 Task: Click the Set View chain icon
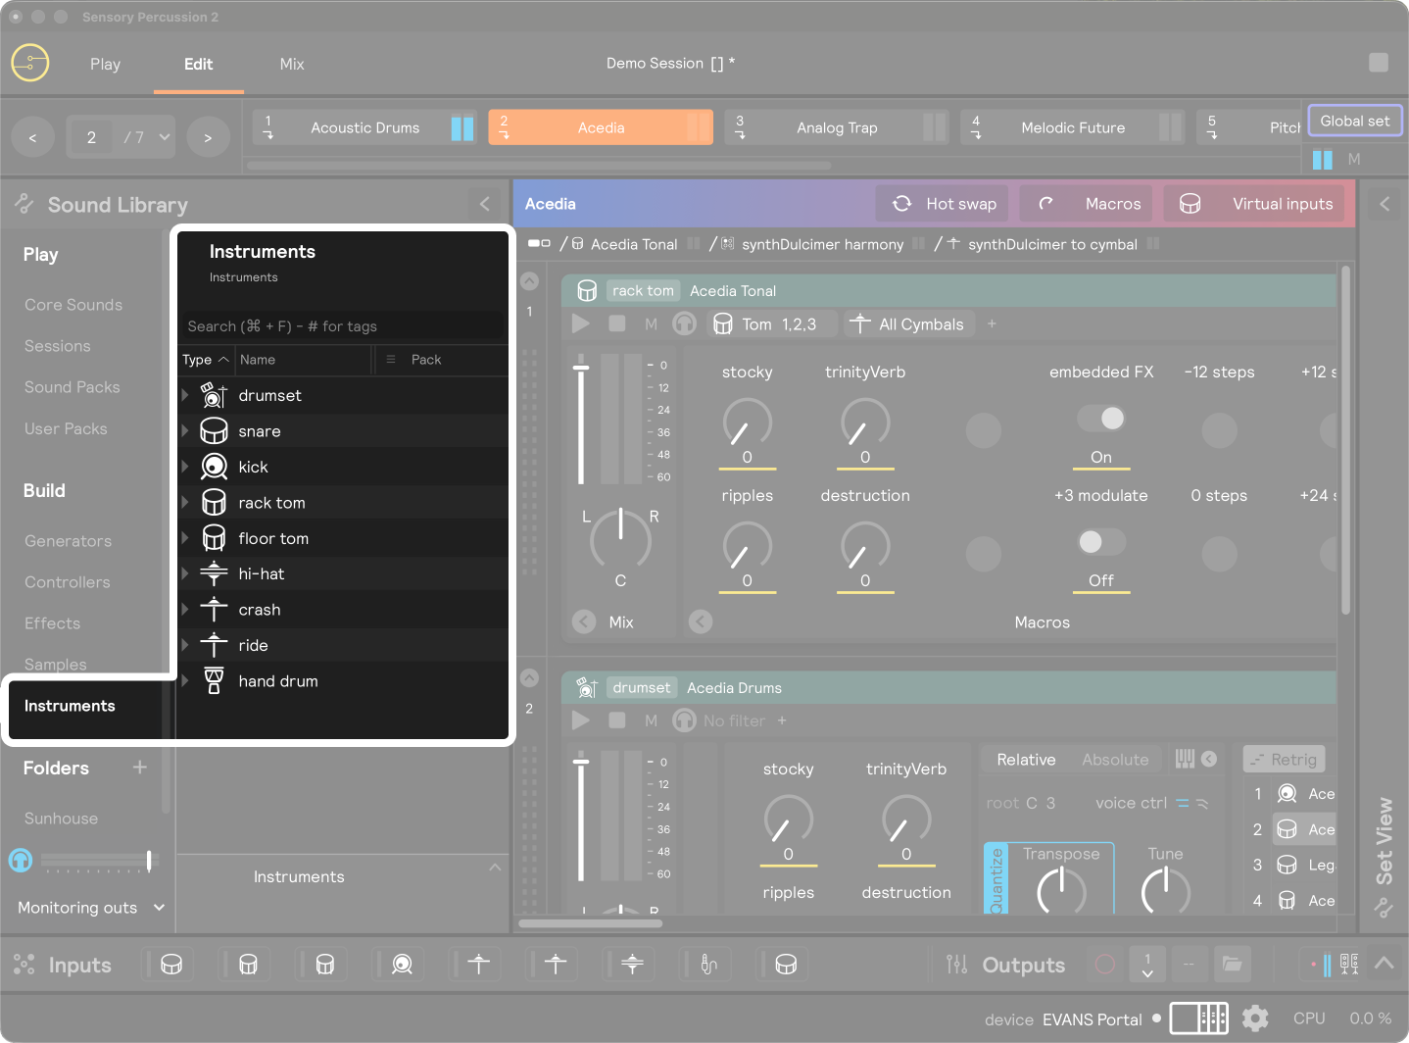tap(1384, 909)
